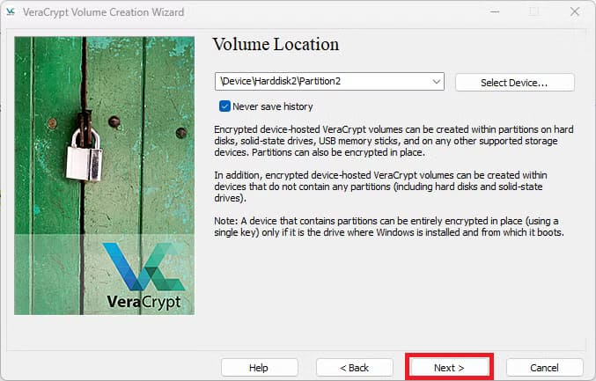This screenshot has height=381, width=596.
Task: Expand the volume location dropdown arrow
Action: 437,81
